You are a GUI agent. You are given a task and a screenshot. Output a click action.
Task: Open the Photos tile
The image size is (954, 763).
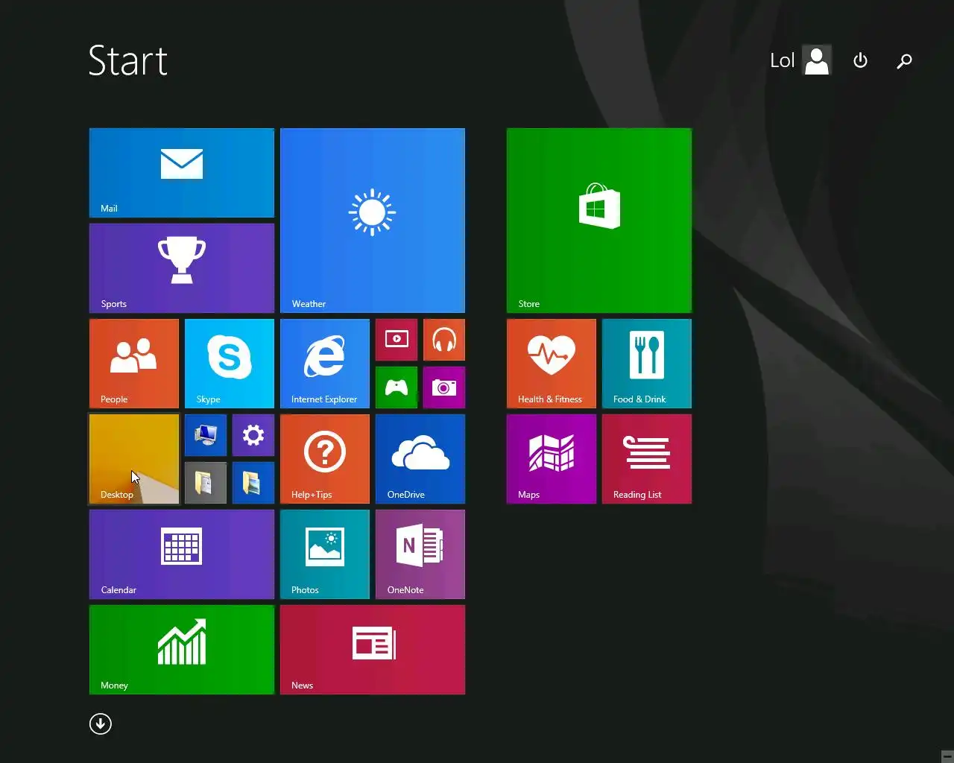(x=325, y=554)
